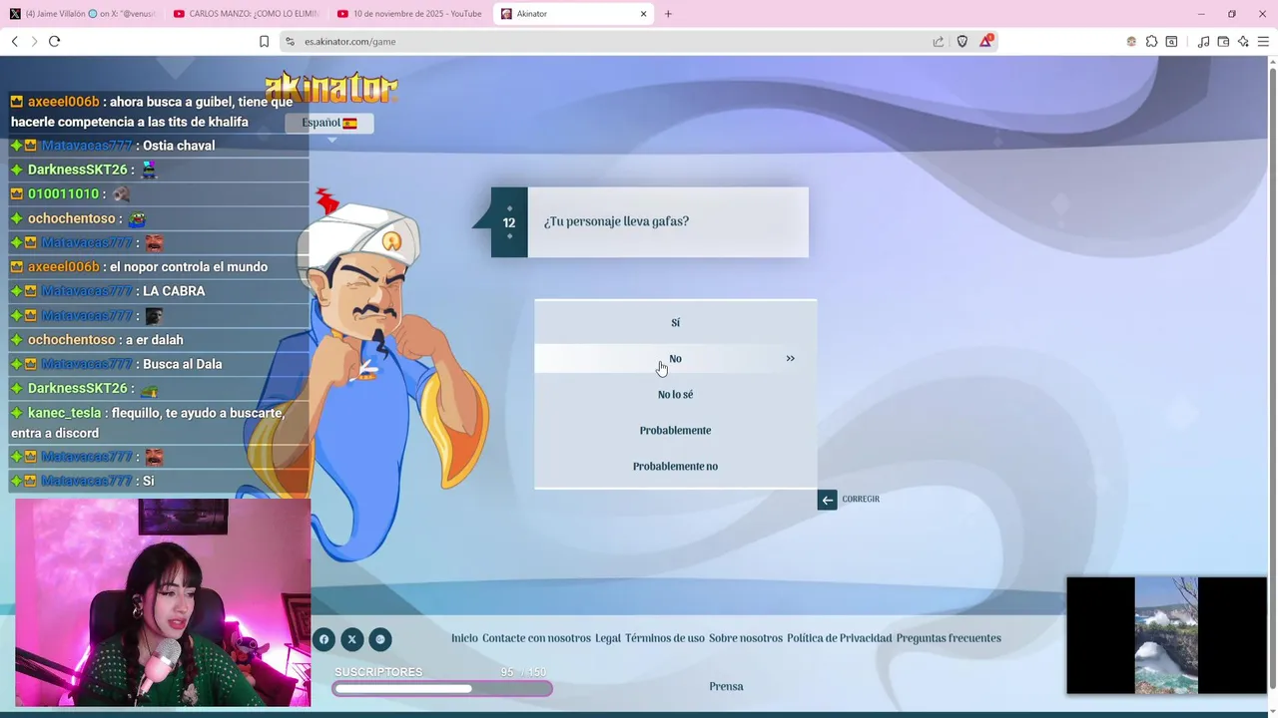This screenshot has height=718, width=1278.
Task: Click the streamer webcam overlay
Action: [163, 602]
